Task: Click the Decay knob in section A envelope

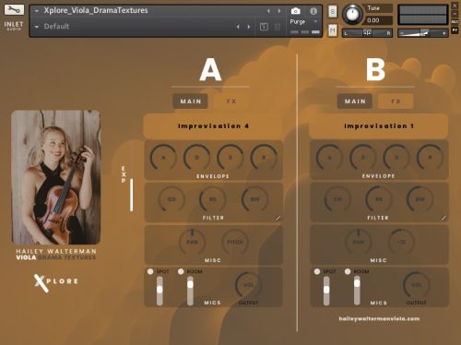Action: pos(197,158)
